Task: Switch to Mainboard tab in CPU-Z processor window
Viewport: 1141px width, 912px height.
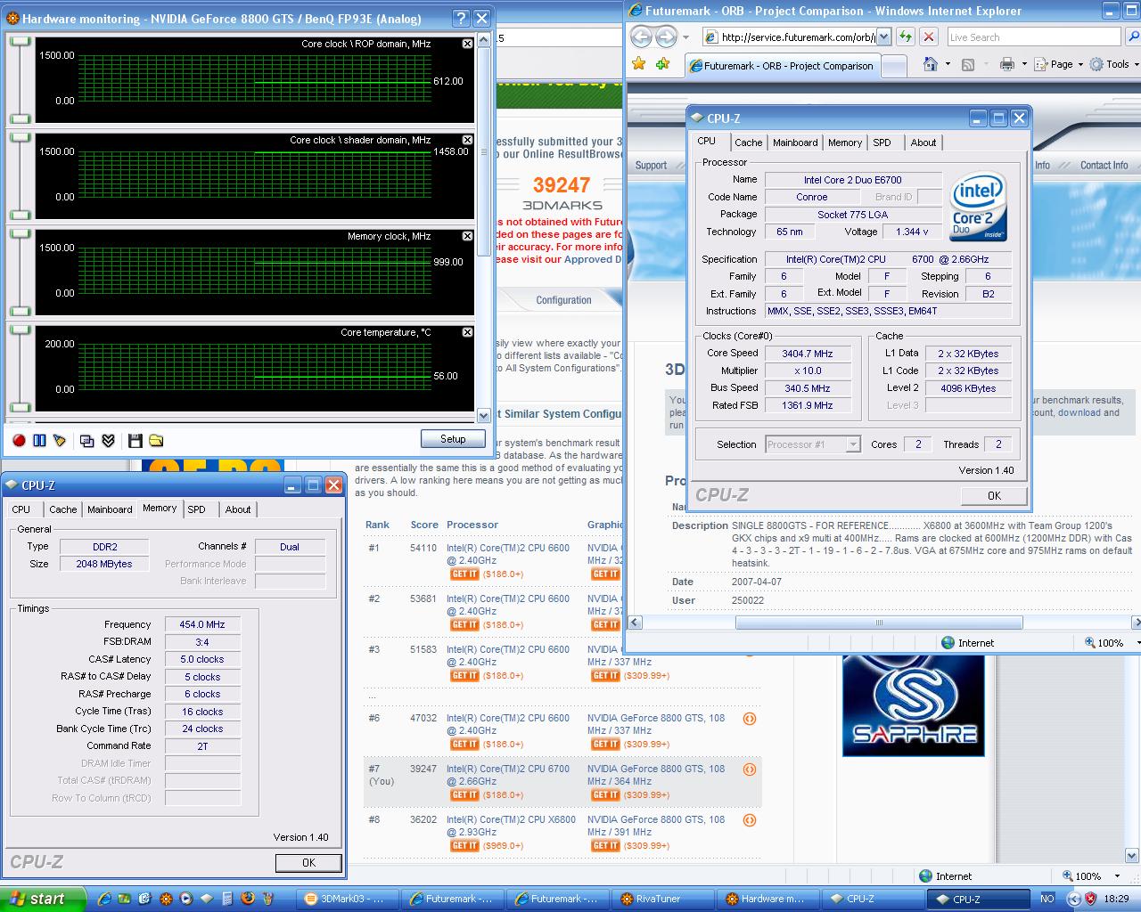Action: pyautogui.click(x=795, y=142)
